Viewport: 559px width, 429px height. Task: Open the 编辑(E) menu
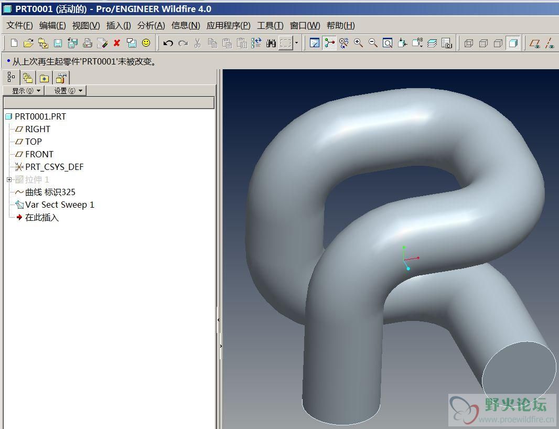pos(52,26)
